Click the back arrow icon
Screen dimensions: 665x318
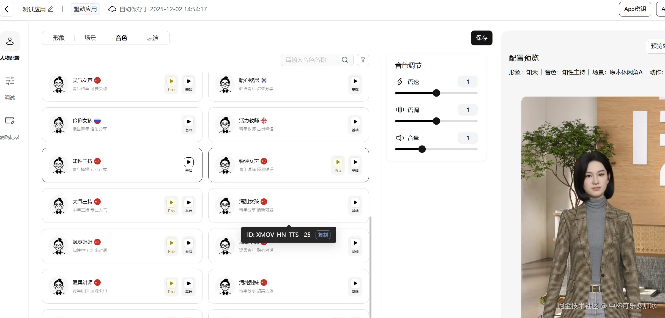[7, 9]
